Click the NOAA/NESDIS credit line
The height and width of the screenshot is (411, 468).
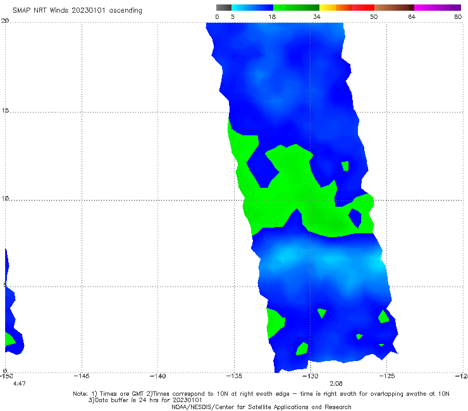261,407
